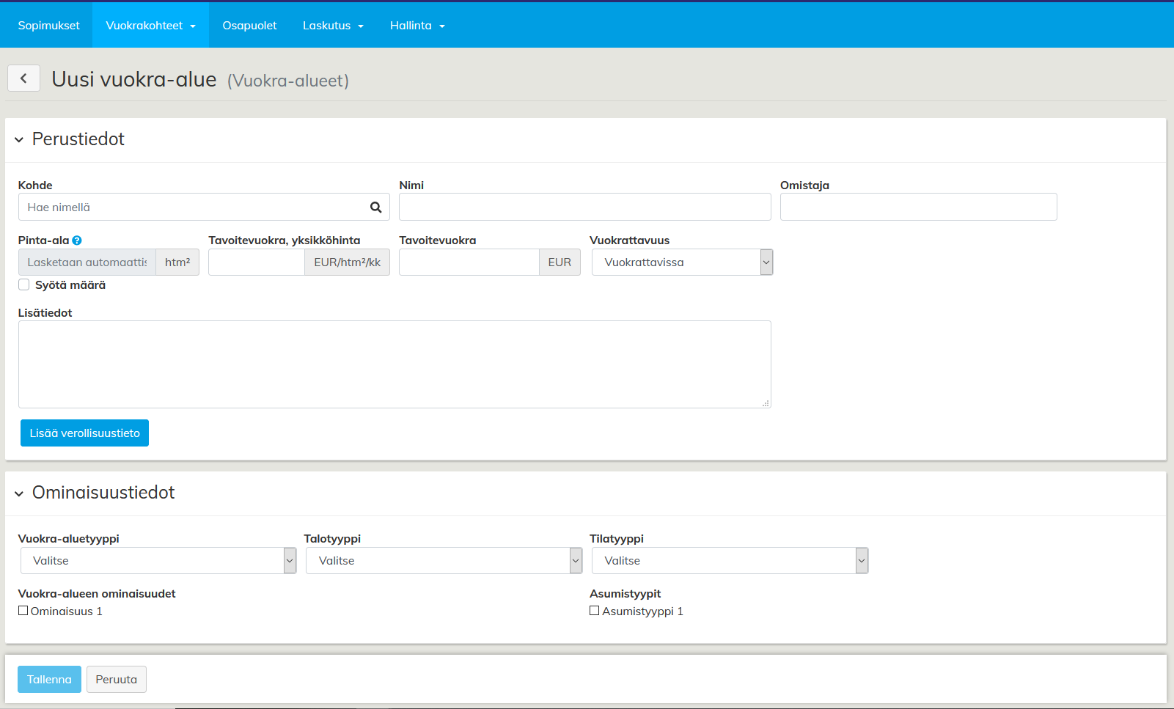Open the Vuokra-aluetyyppi dropdown
The width and height of the screenshot is (1174, 709).
(x=158, y=561)
